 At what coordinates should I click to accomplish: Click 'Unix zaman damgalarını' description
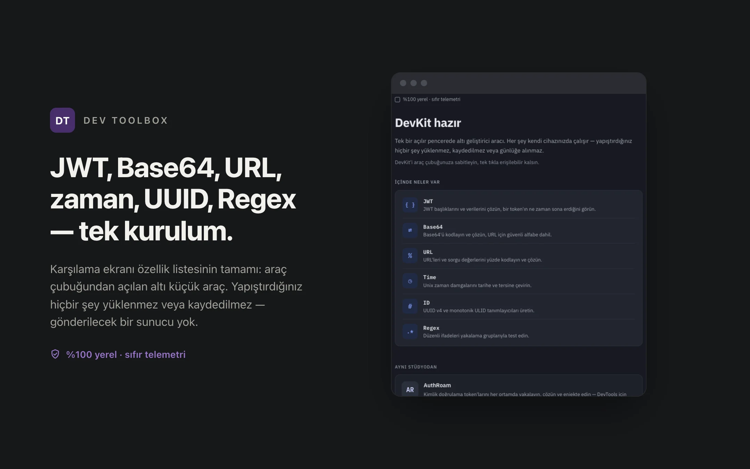coord(477,285)
